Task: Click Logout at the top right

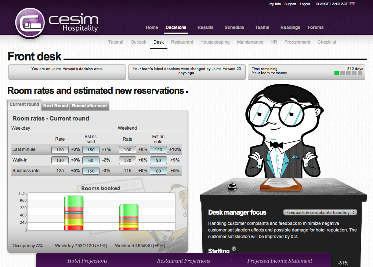Action: click(x=305, y=4)
